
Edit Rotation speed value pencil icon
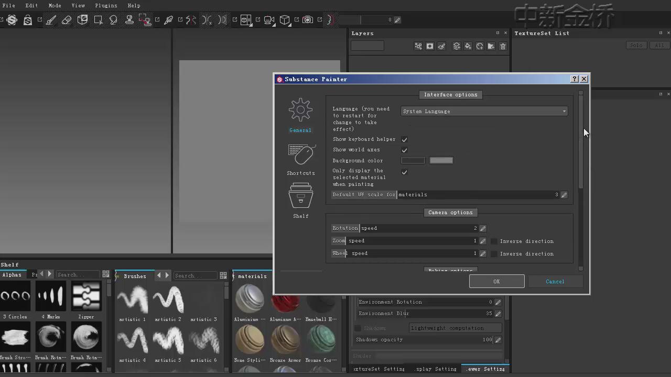click(x=483, y=228)
